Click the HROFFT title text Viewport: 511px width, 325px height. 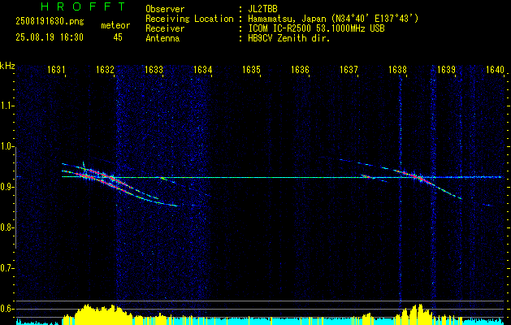83,6
